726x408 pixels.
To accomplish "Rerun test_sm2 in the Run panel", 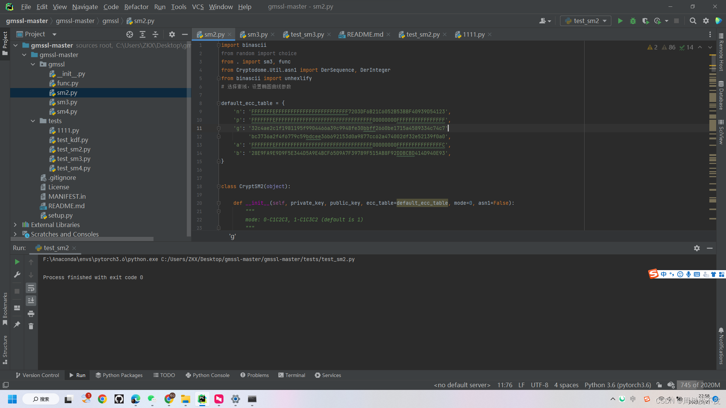I will tap(17, 261).
